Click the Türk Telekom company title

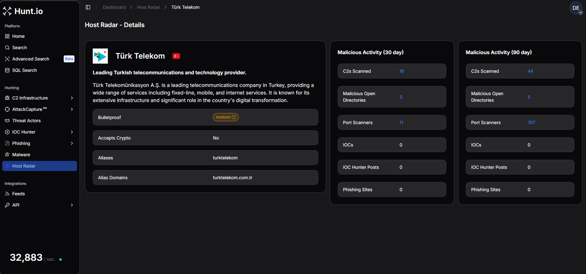coord(140,56)
